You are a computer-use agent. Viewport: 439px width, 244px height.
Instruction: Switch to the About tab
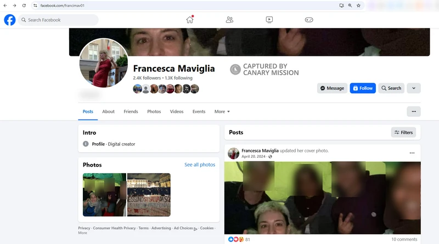coord(108,111)
